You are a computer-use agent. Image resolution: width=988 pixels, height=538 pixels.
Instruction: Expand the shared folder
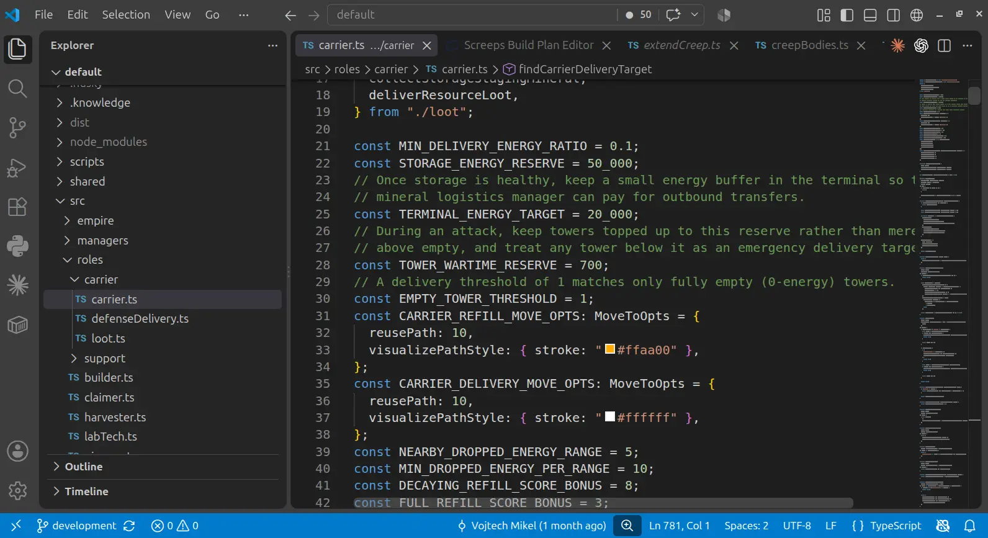[x=60, y=181]
